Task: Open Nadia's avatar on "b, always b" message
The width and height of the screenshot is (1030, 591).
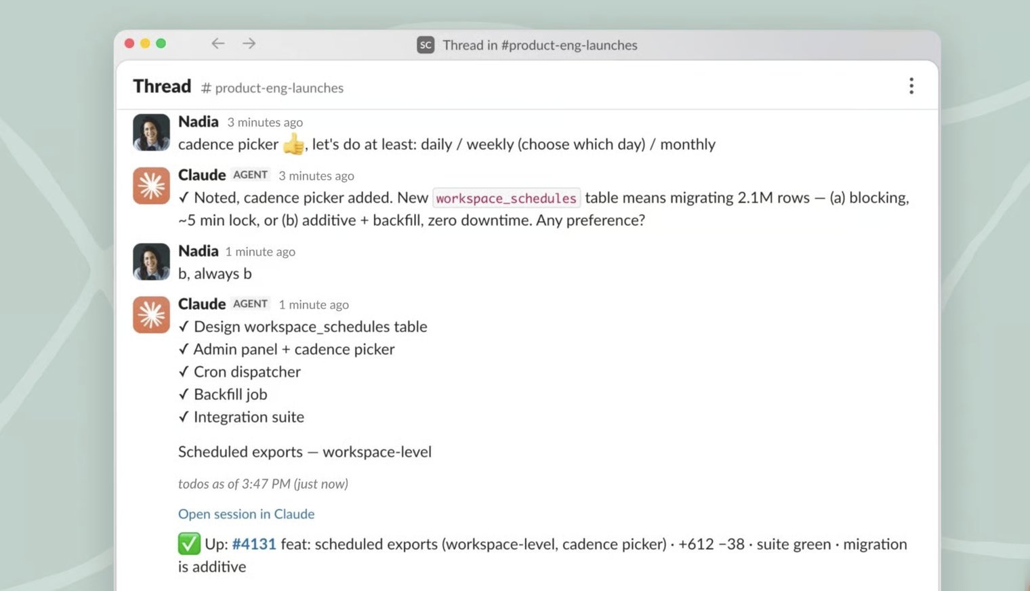Action: click(x=151, y=262)
